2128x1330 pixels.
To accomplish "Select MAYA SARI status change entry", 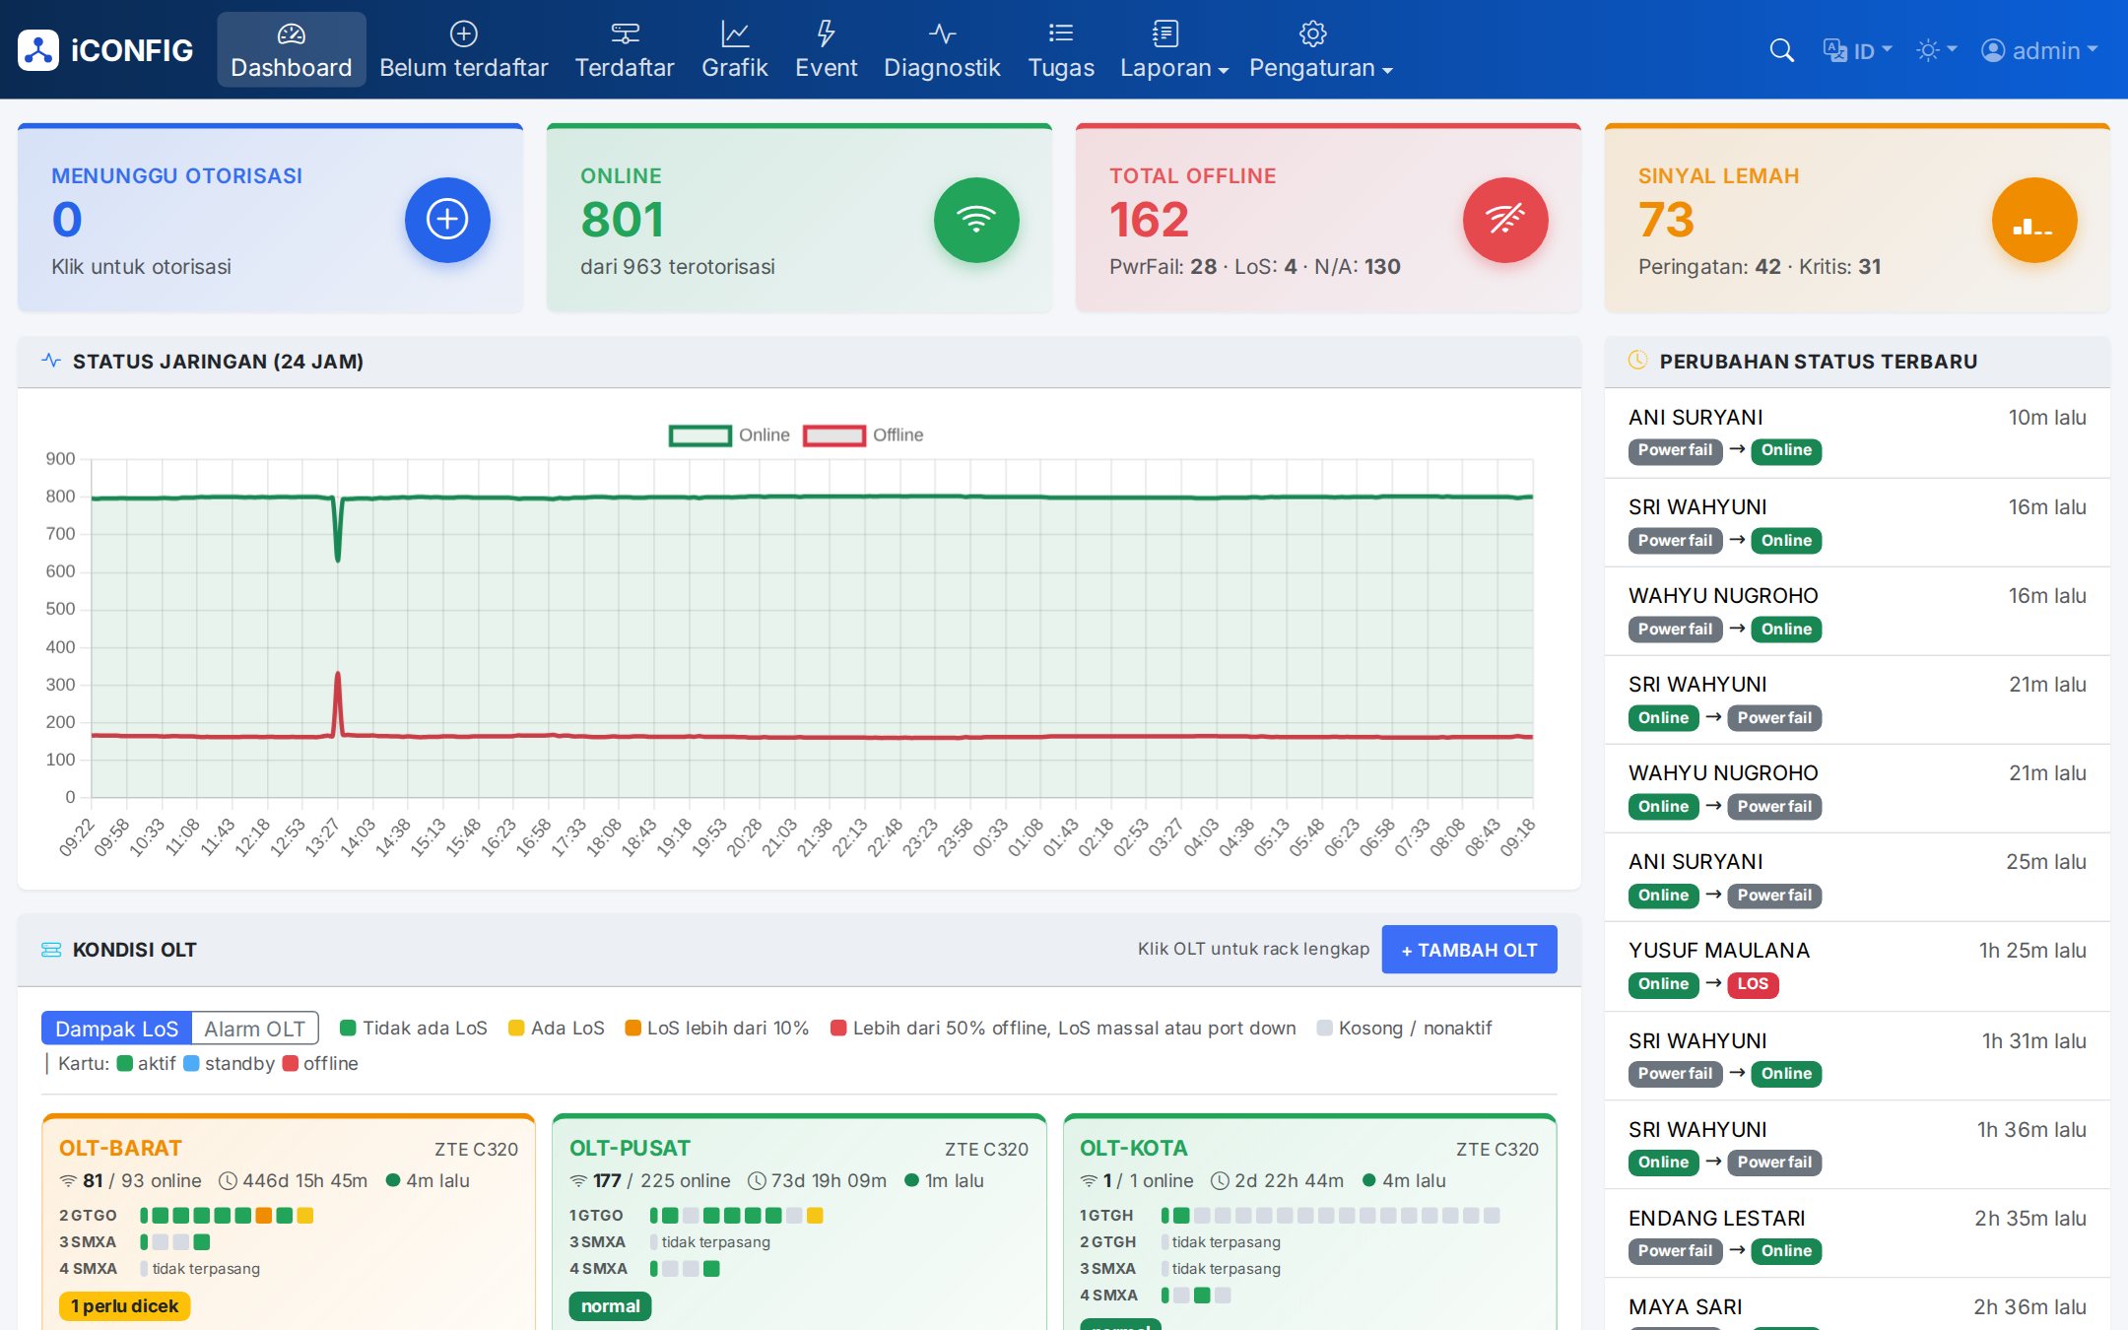I will pyautogui.click(x=1857, y=1306).
